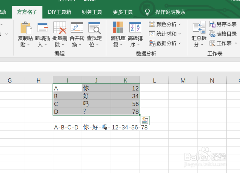Expand the 批量删除 dropdown arrow
The height and width of the screenshot is (173, 240).
63,45
